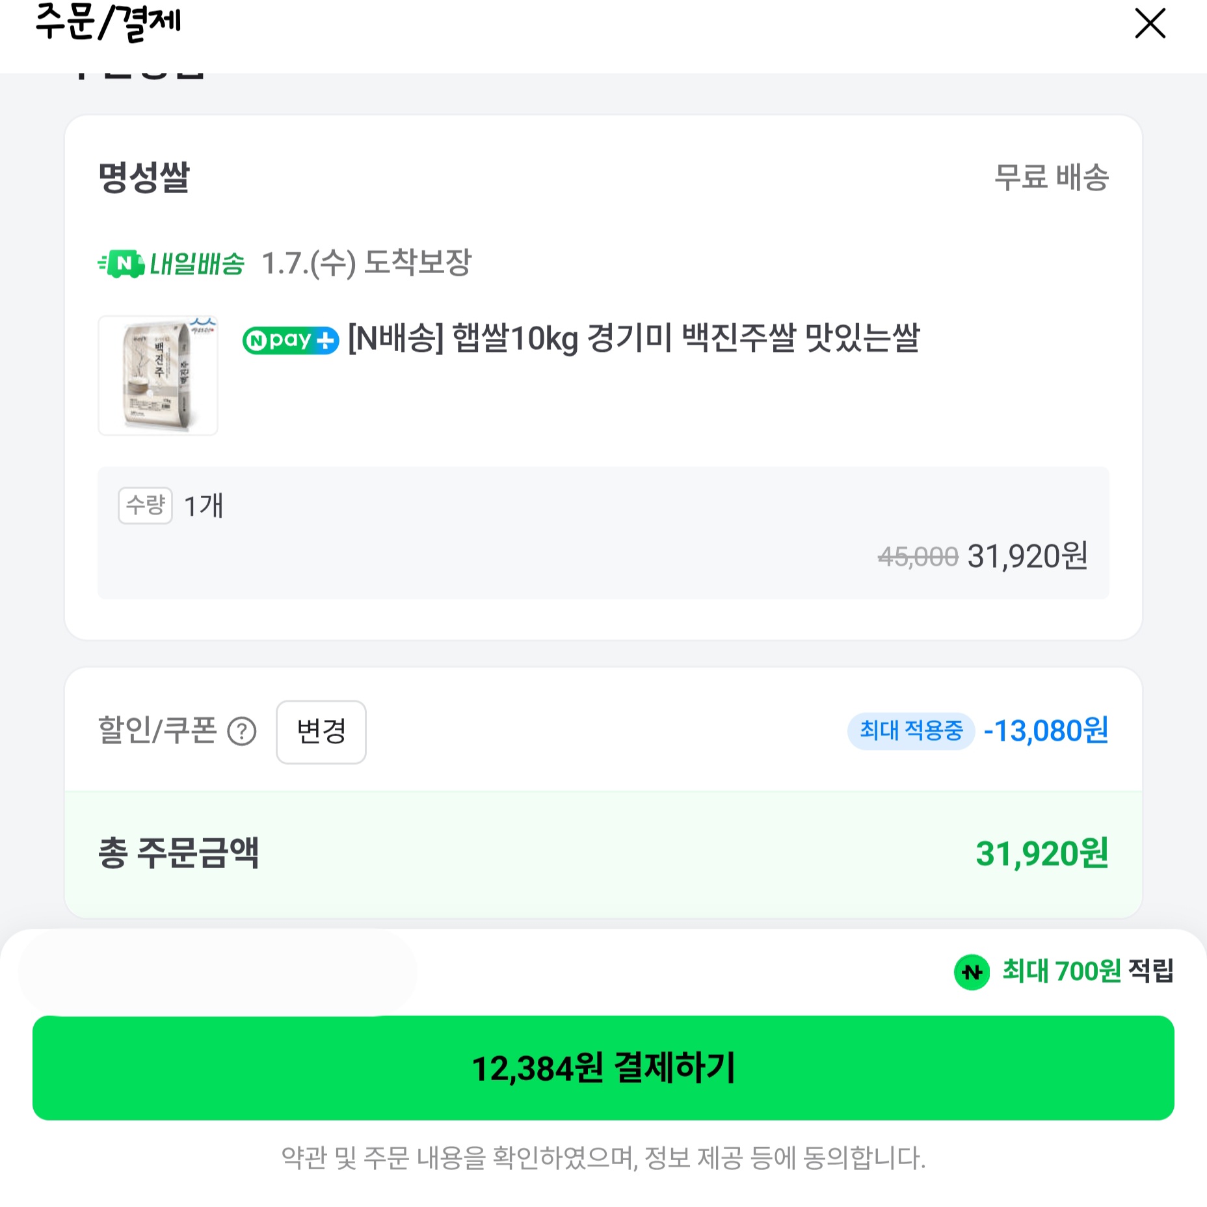Click the 무료 배송 shipping label

1051,177
